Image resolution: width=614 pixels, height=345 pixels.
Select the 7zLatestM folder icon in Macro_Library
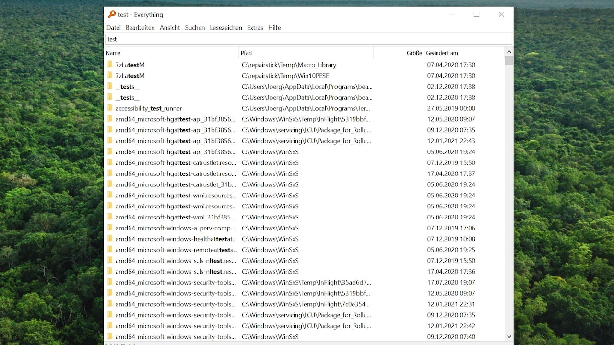click(110, 65)
